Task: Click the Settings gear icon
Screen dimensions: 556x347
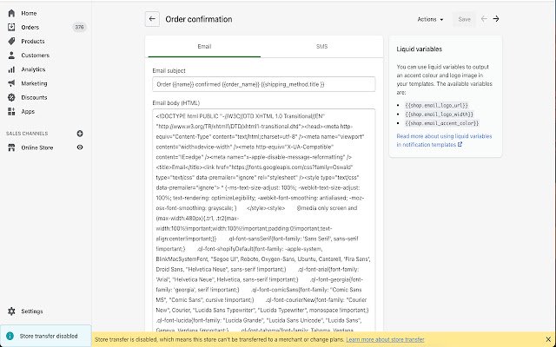Action: (11, 311)
